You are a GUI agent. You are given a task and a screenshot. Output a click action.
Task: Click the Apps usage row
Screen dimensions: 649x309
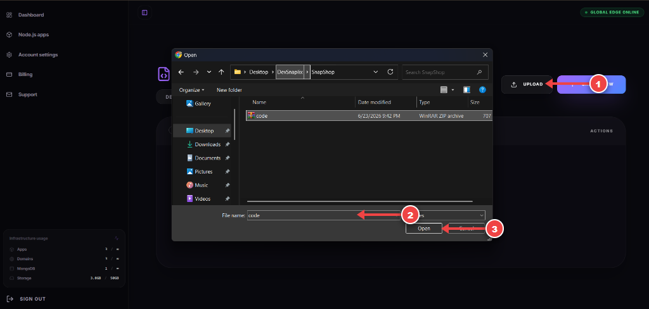click(x=64, y=249)
